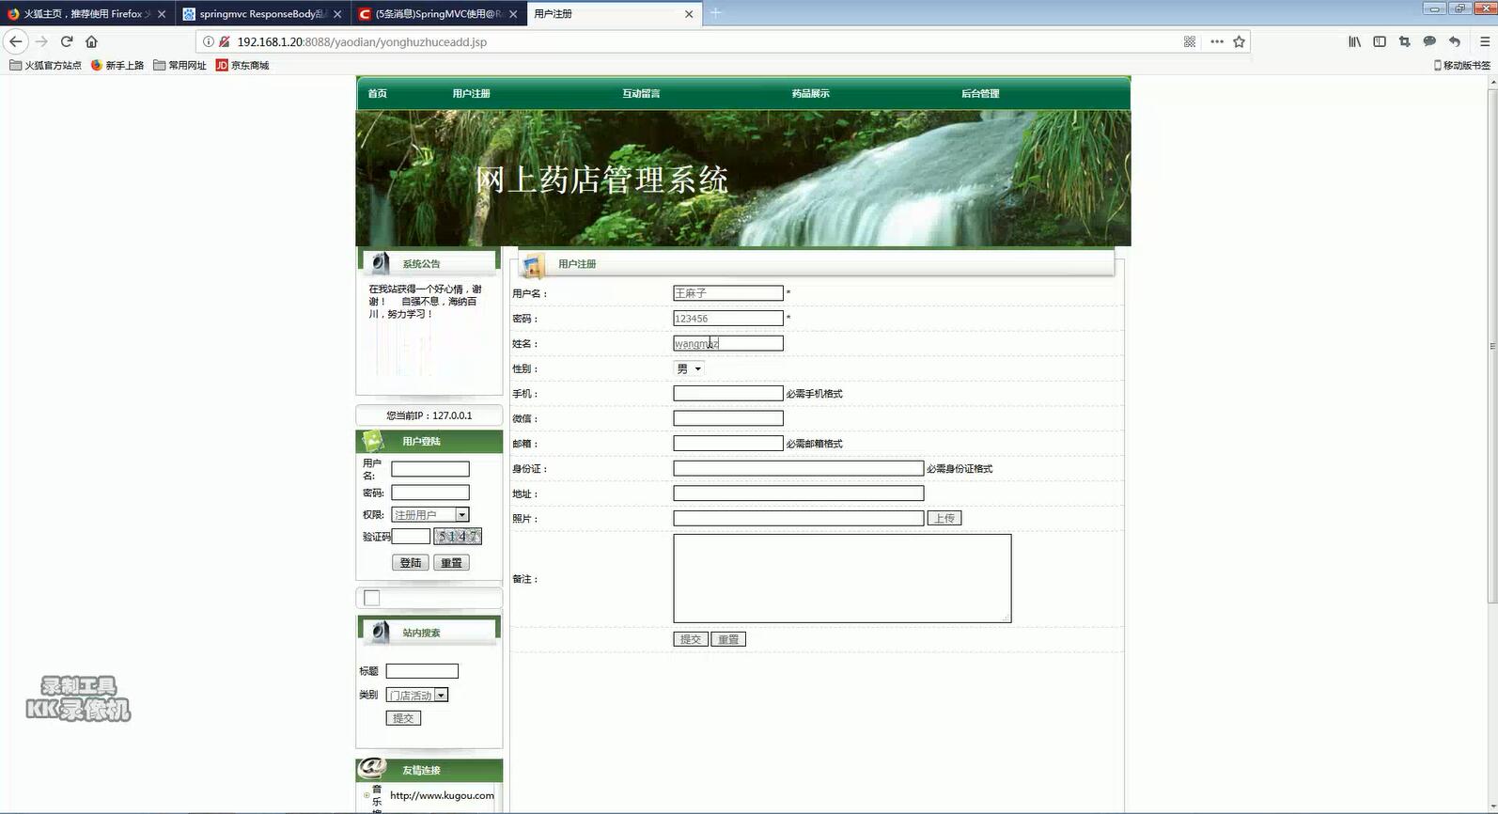1498x814 pixels.
Task: Open 新手上路 bookmark
Action: click(x=117, y=65)
